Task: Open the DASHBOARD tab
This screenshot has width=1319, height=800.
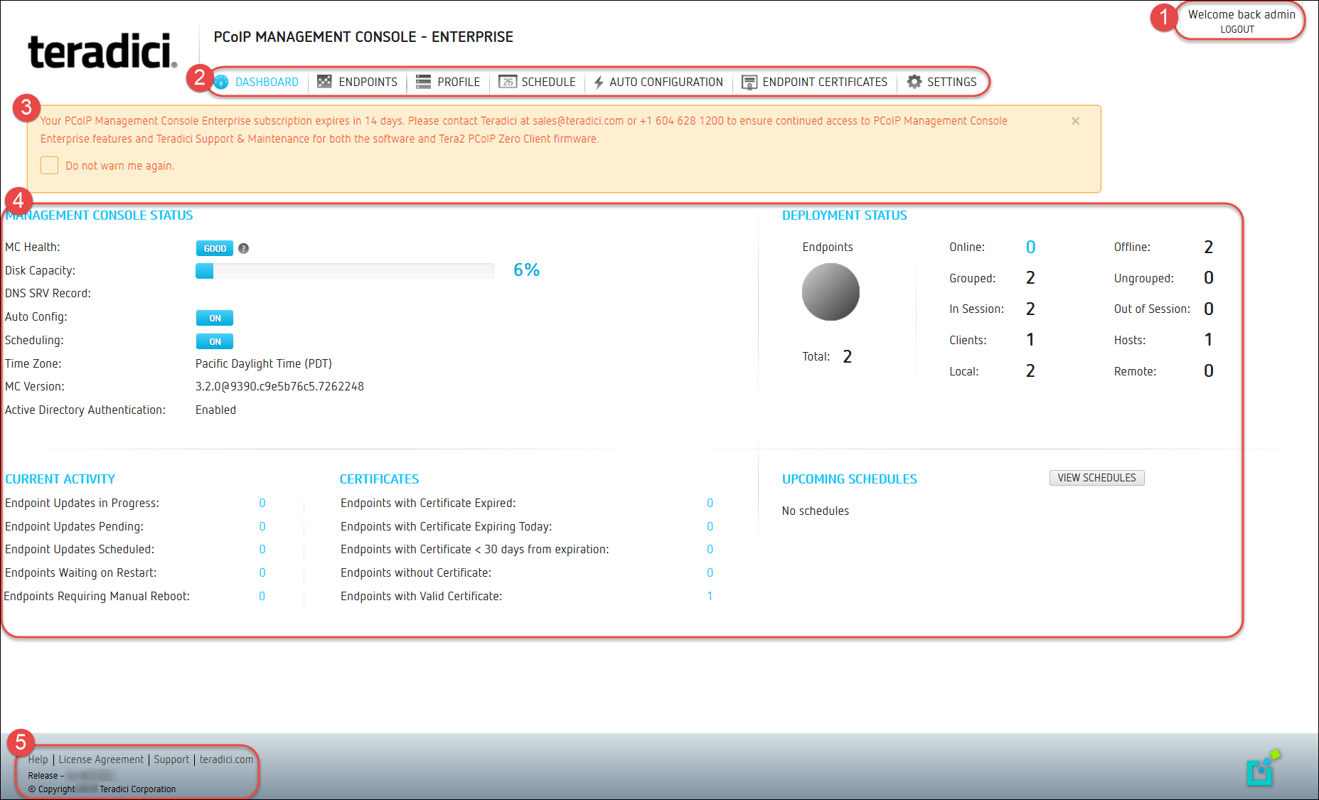Action: (x=267, y=82)
